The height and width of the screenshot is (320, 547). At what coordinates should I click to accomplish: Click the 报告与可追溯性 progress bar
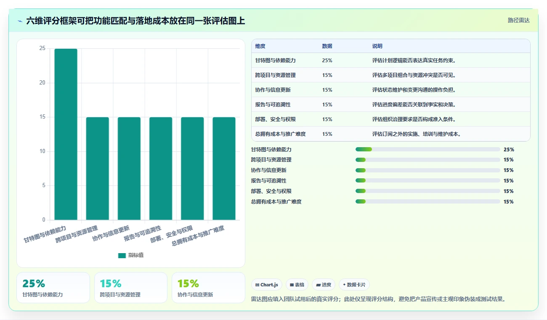(428, 181)
